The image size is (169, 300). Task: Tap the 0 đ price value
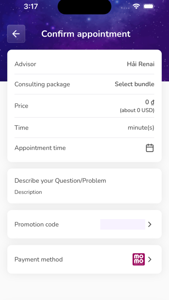coord(150,102)
